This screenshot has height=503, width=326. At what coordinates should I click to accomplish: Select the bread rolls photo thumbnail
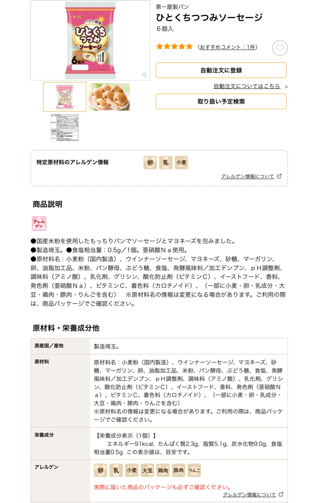point(109,97)
